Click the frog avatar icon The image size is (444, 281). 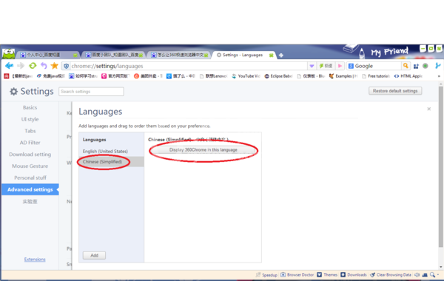(x=8, y=53)
